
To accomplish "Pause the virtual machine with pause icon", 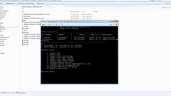I will click(49, 25).
